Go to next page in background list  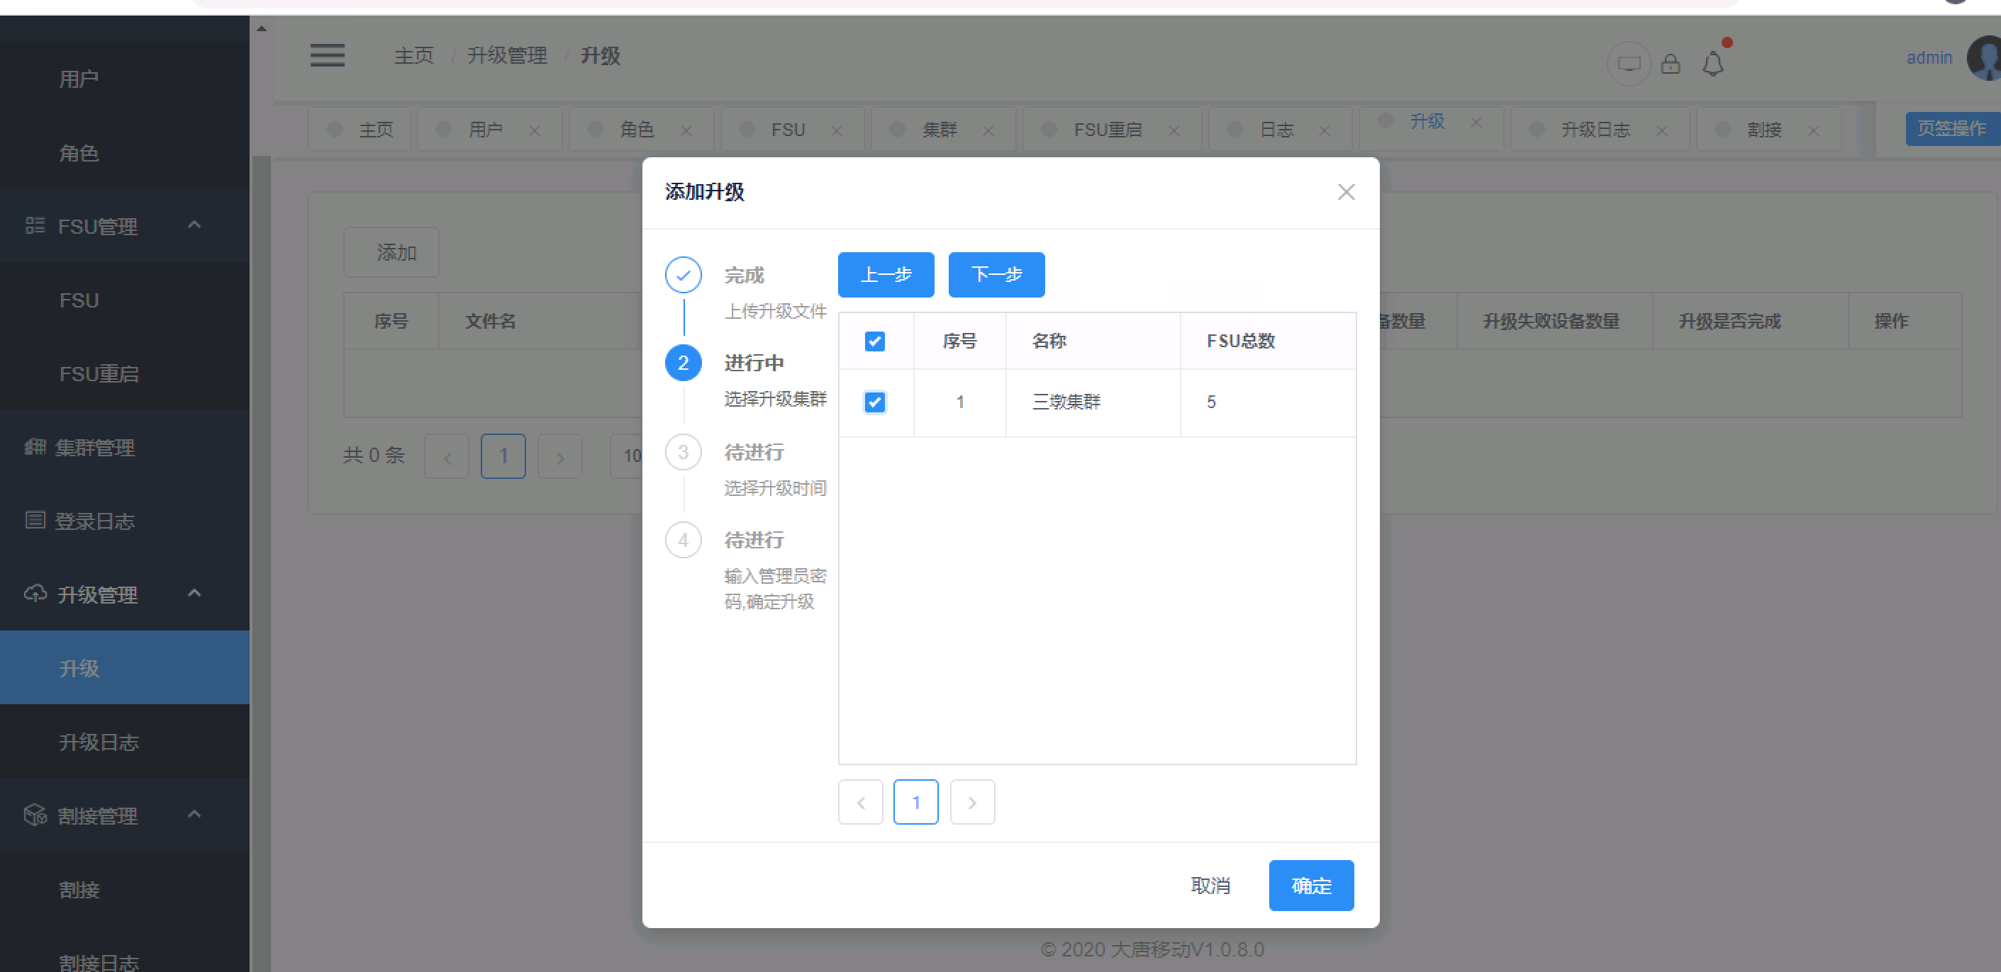pyautogui.click(x=560, y=456)
